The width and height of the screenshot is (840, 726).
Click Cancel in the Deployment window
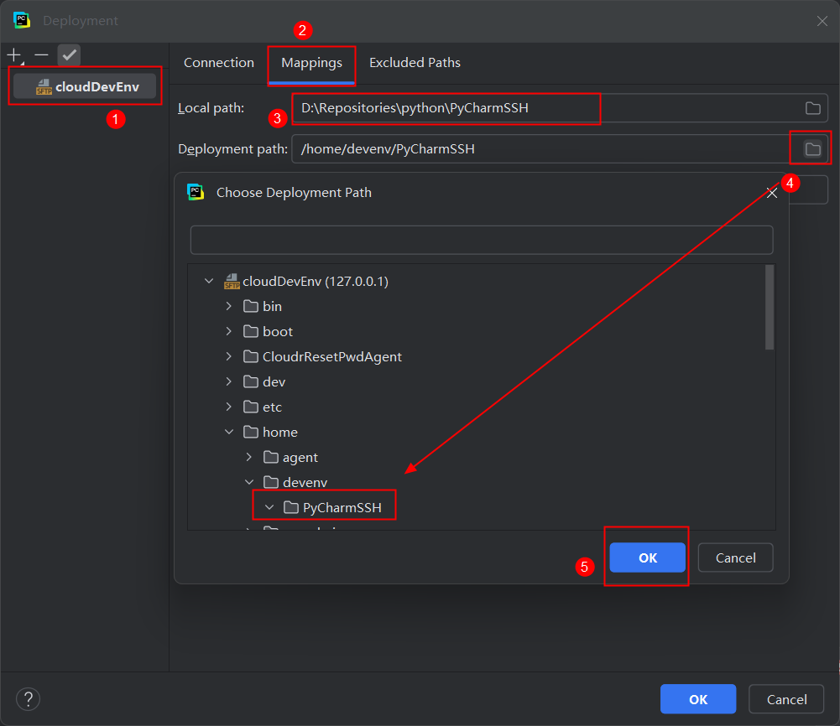(x=786, y=698)
